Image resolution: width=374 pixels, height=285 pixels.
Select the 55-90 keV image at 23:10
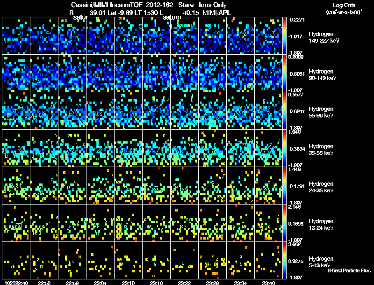pos(128,111)
